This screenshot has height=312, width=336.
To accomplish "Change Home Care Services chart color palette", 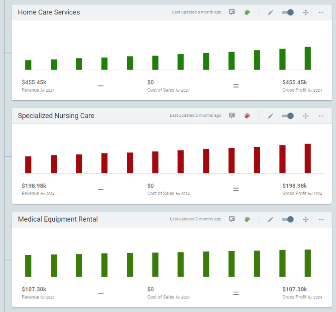I will 247,12.
